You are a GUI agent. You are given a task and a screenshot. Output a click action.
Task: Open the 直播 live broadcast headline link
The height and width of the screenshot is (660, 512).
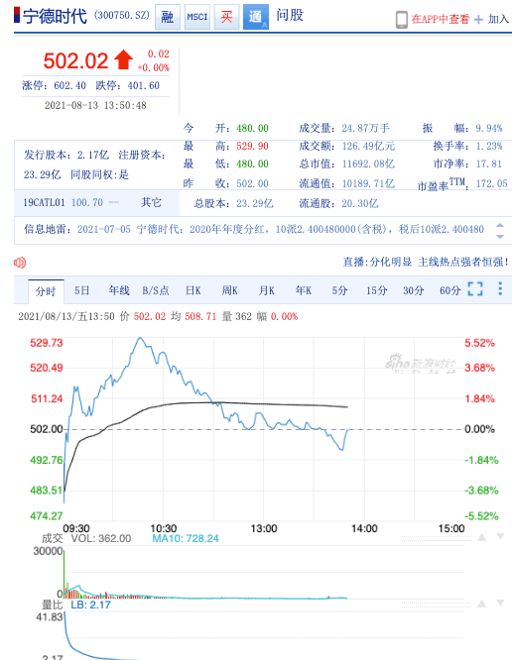point(426,262)
